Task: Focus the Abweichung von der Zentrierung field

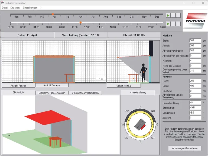Action: pyautogui.click(x=195, y=96)
